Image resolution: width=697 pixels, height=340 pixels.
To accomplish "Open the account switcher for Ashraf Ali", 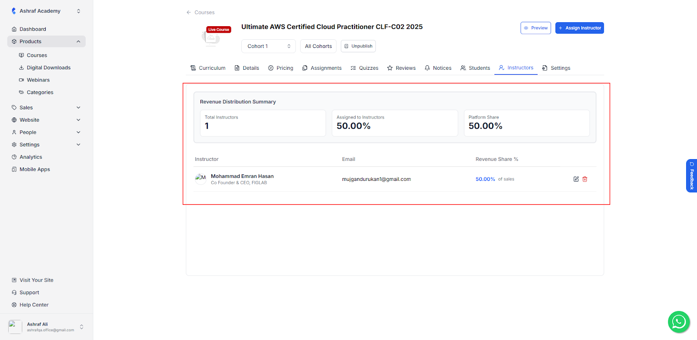I will point(81,327).
